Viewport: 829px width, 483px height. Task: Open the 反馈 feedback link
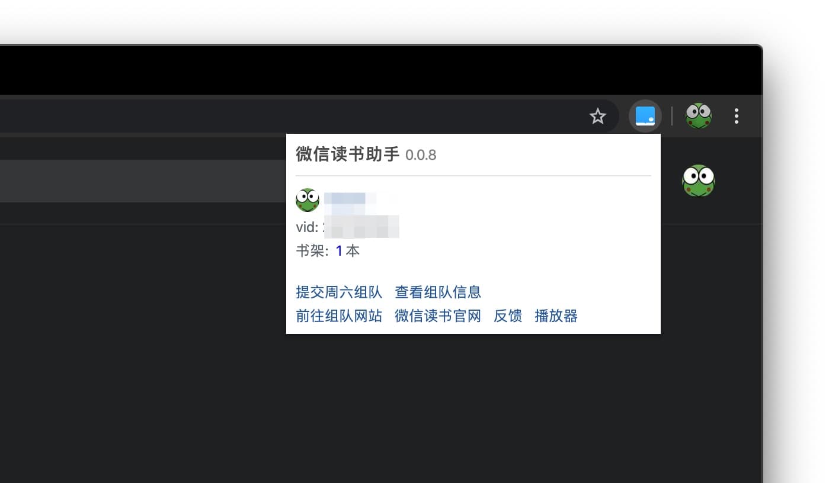point(508,316)
